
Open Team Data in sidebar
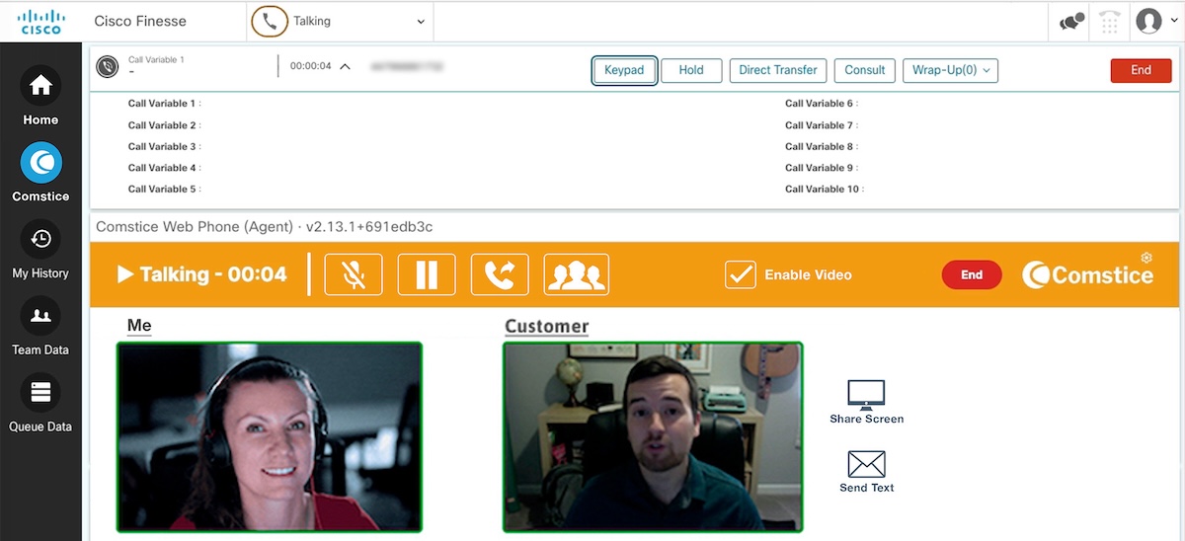40,327
